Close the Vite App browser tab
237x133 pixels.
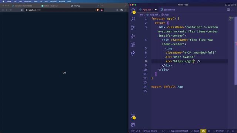[98, 6]
